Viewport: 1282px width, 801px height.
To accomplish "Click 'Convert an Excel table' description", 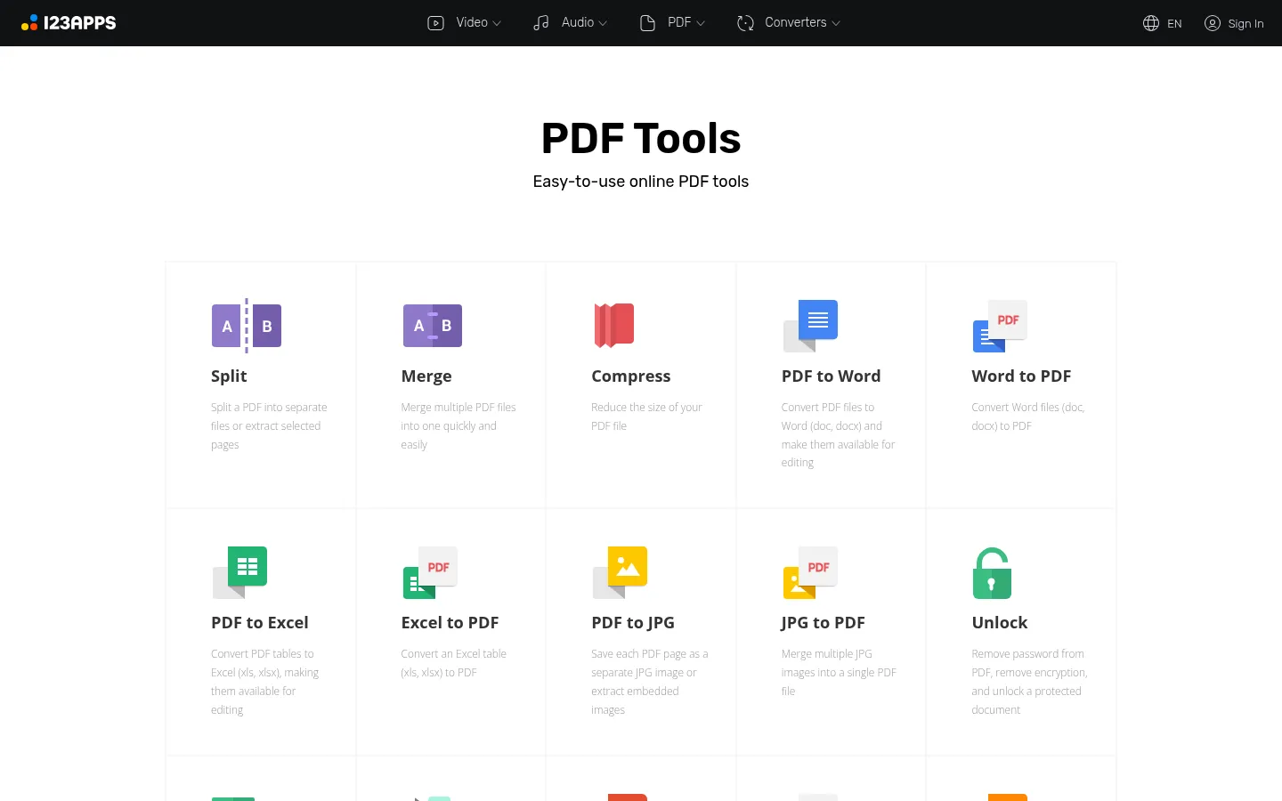I will 453,663.
